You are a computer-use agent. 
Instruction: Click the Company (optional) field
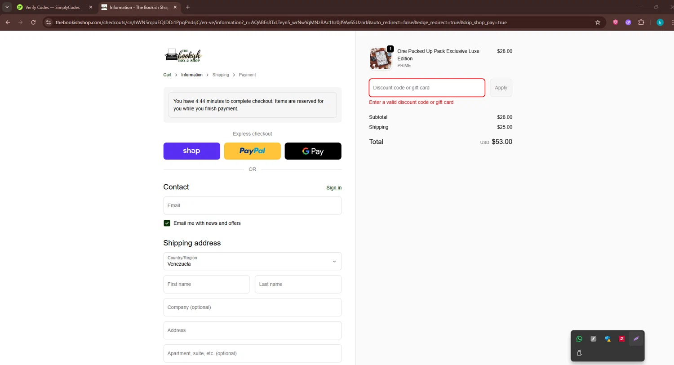click(253, 307)
